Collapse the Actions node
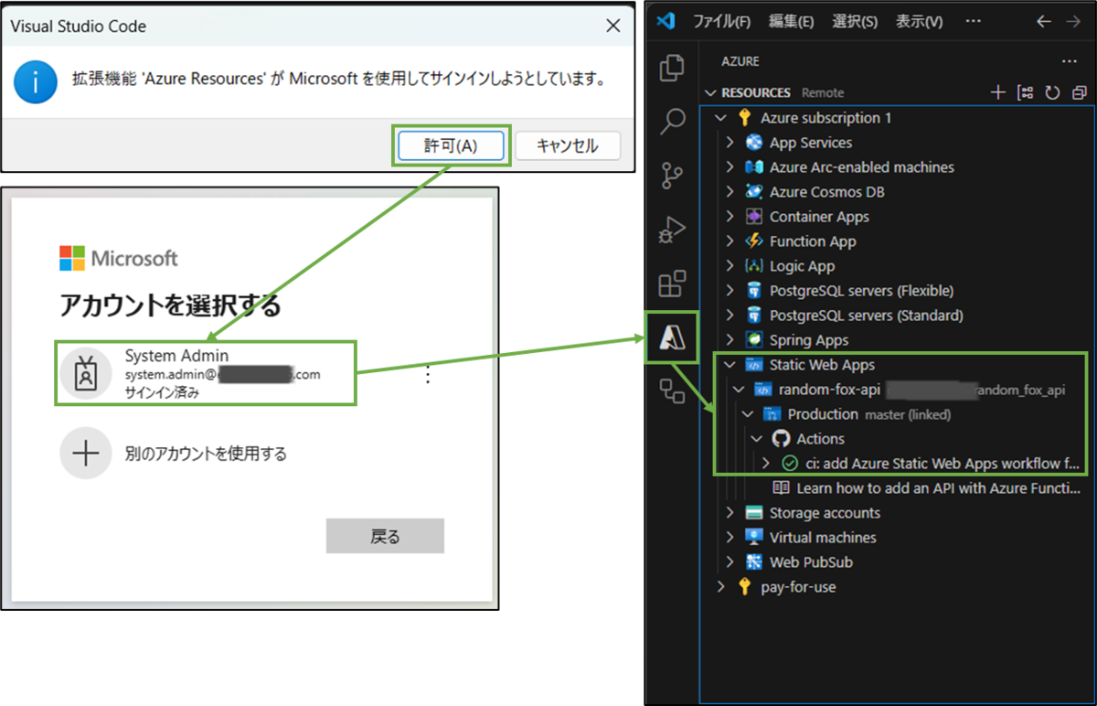This screenshot has height=706, width=1097. [757, 439]
